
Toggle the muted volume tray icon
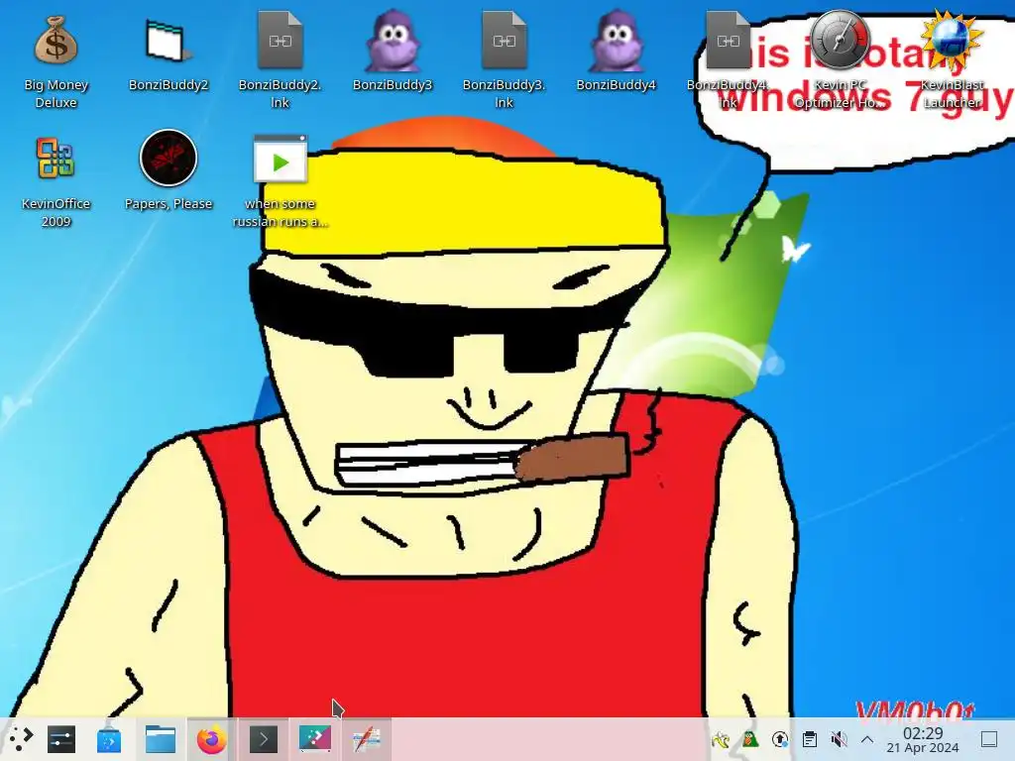(x=839, y=739)
